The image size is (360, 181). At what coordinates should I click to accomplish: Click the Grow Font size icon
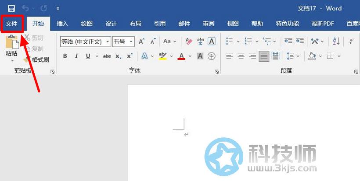tap(141, 42)
